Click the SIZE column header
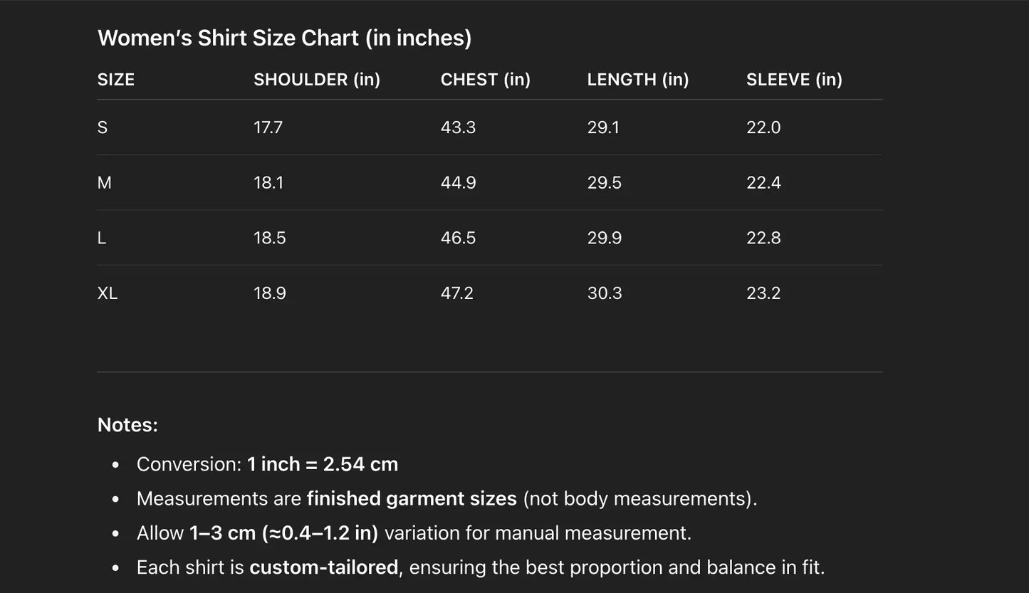Viewport: 1029px width, 593px height. coord(116,79)
